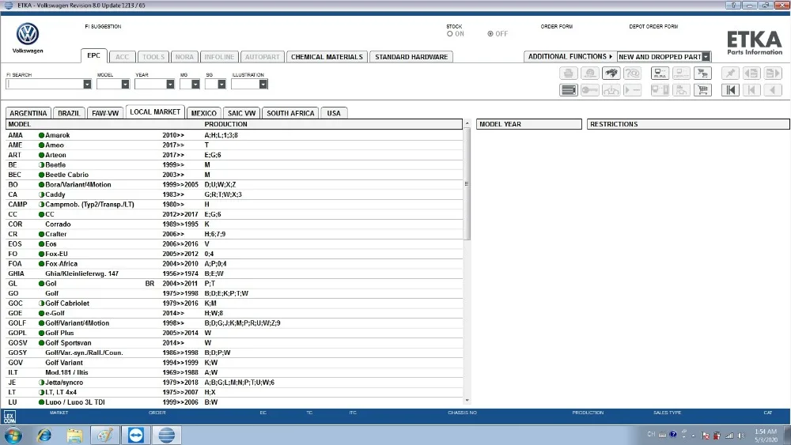Click the black jump-to-first arrow icon
Image resolution: width=791 pixels, height=445 pixels.
[730, 90]
